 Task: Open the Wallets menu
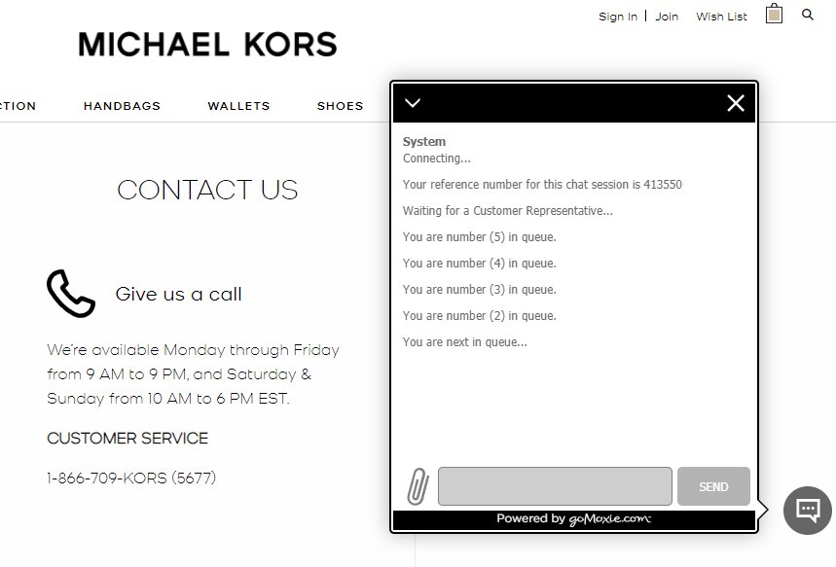[x=238, y=106]
